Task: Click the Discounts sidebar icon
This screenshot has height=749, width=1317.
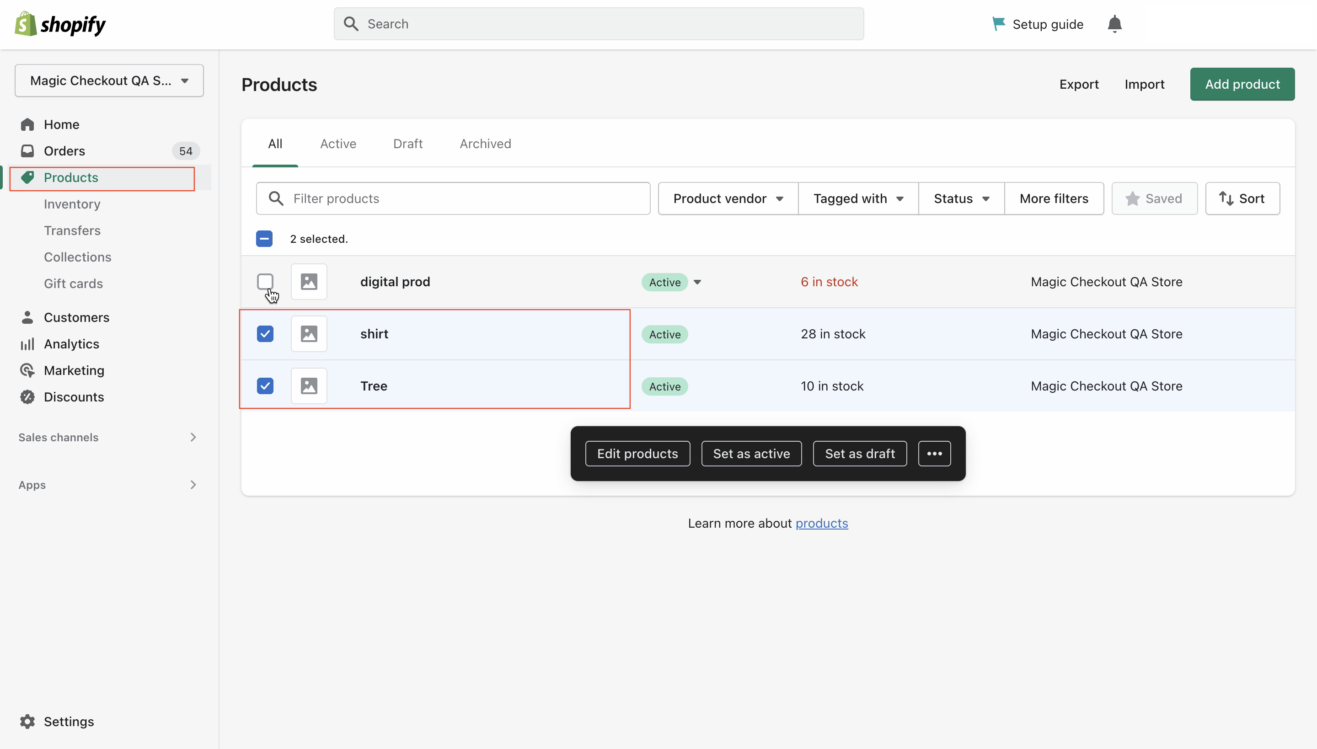Action: 26,396
